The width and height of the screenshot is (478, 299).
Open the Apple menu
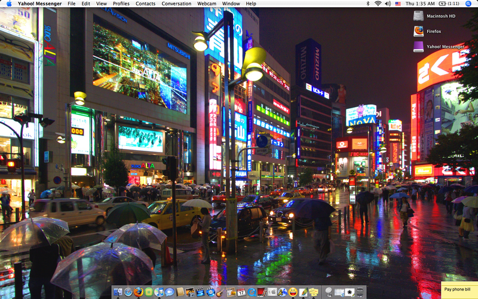9,4
